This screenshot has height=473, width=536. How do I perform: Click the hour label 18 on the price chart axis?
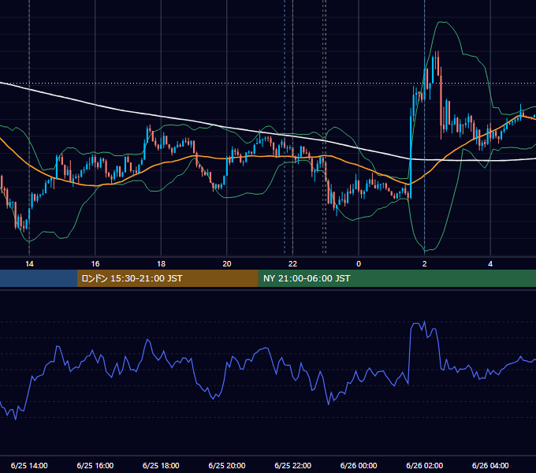161,264
